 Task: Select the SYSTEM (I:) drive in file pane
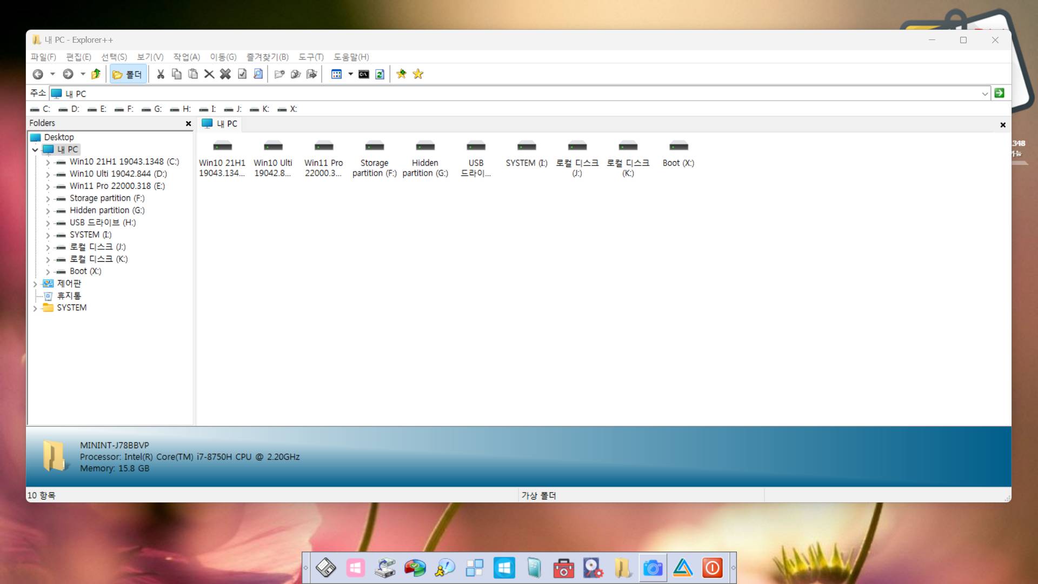(527, 154)
